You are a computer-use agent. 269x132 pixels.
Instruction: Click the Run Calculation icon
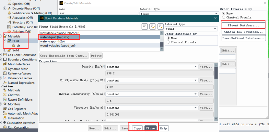tap(5, 127)
